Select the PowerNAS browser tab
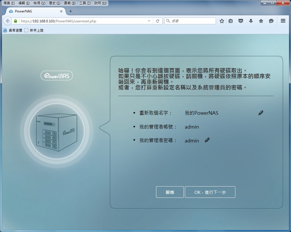This screenshot has height=232, width=291. (35, 11)
